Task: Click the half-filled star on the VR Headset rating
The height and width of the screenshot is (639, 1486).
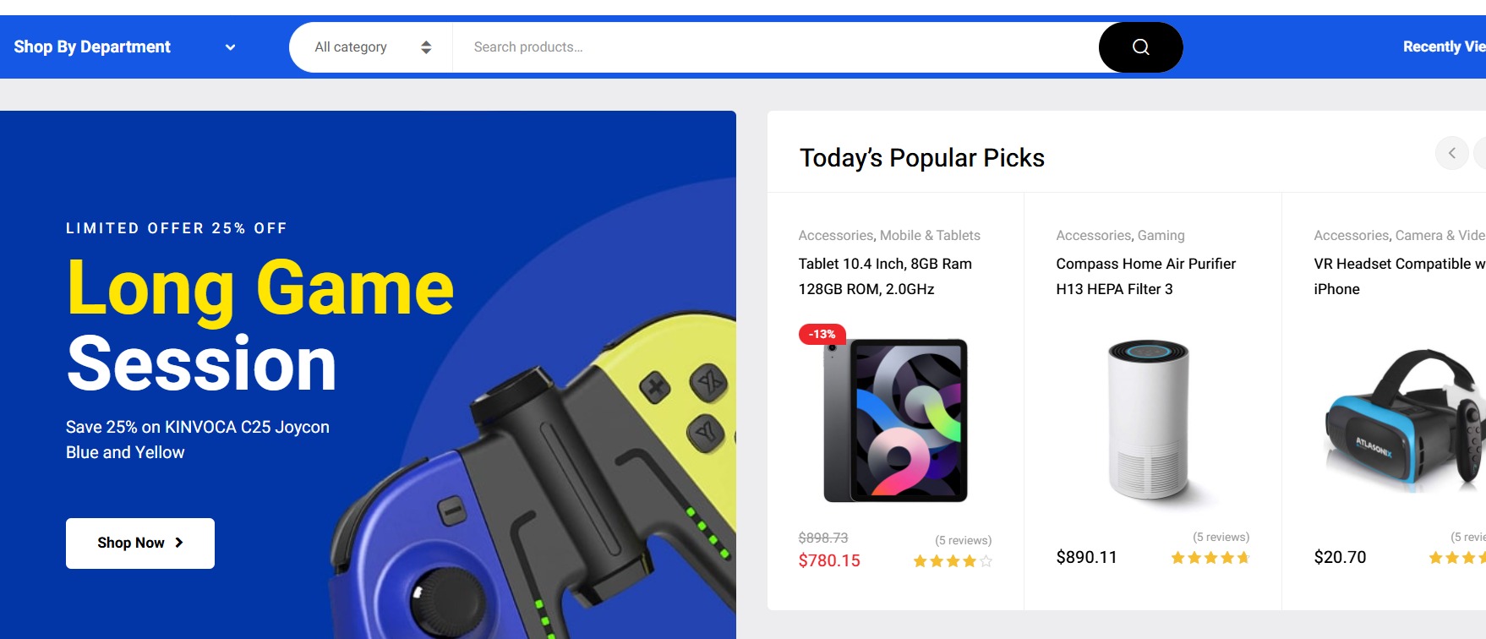Action: (x=1483, y=558)
